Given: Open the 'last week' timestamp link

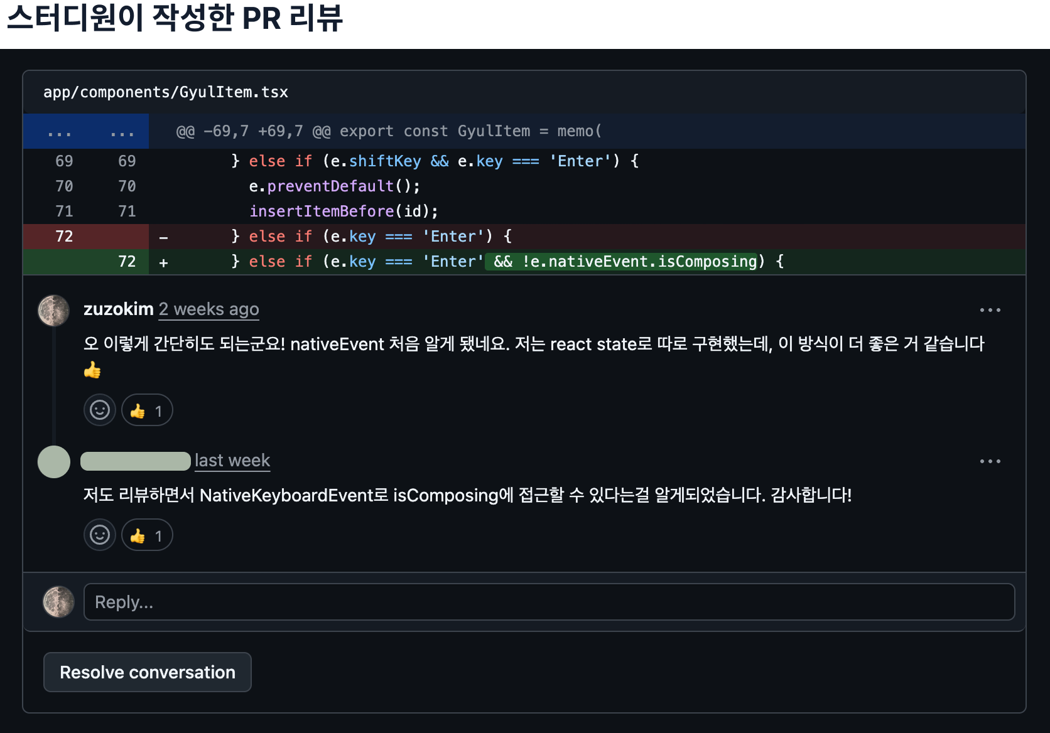Looking at the screenshot, I should coord(232,461).
